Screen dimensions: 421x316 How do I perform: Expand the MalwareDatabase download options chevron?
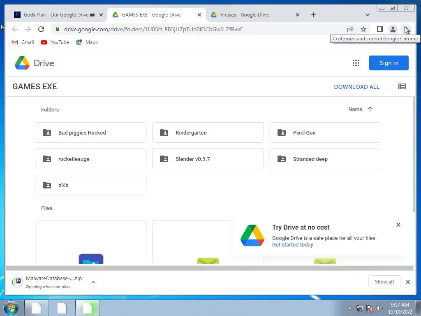tap(93, 282)
